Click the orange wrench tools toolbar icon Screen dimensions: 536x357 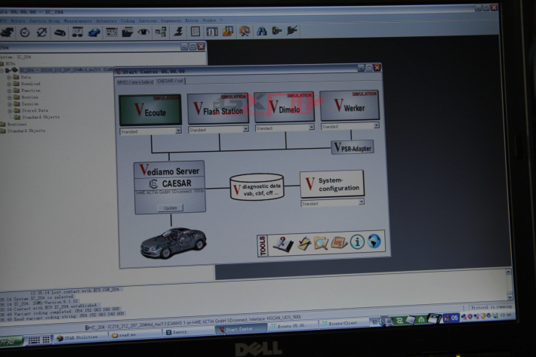[x=245, y=32]
